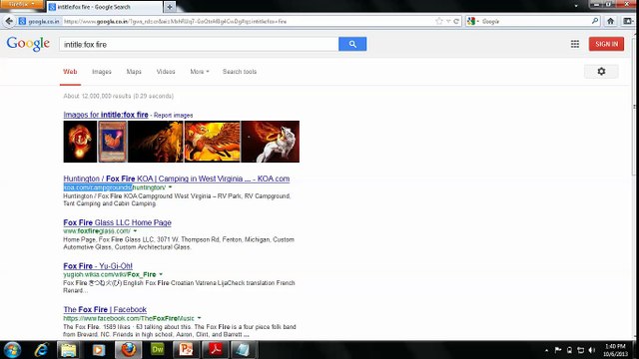Open search engine selector dropdown in toolbar

point(473,21)
